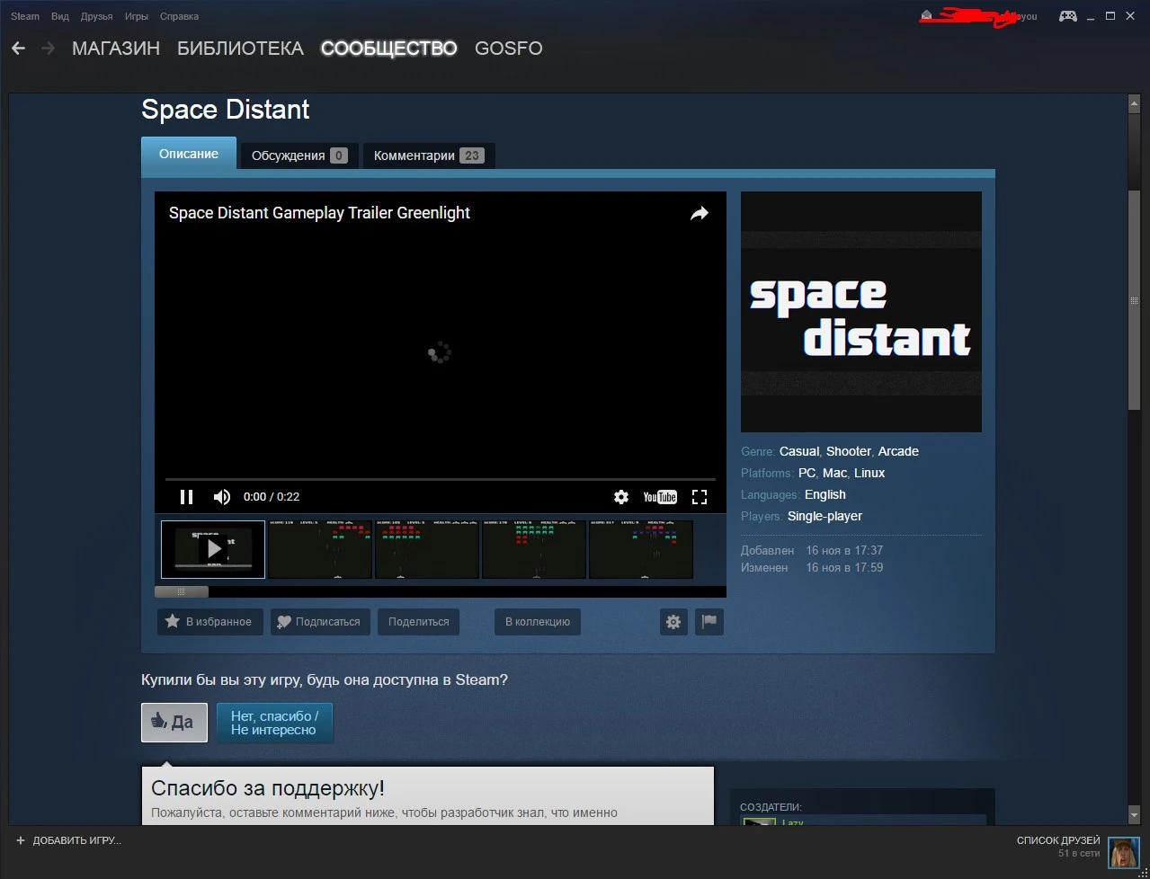Image resolution: width=1150 pixels, height=879 pixels.
Task: Click the thumbnail strip horizontal scrollbar
Action: (182, 591)
